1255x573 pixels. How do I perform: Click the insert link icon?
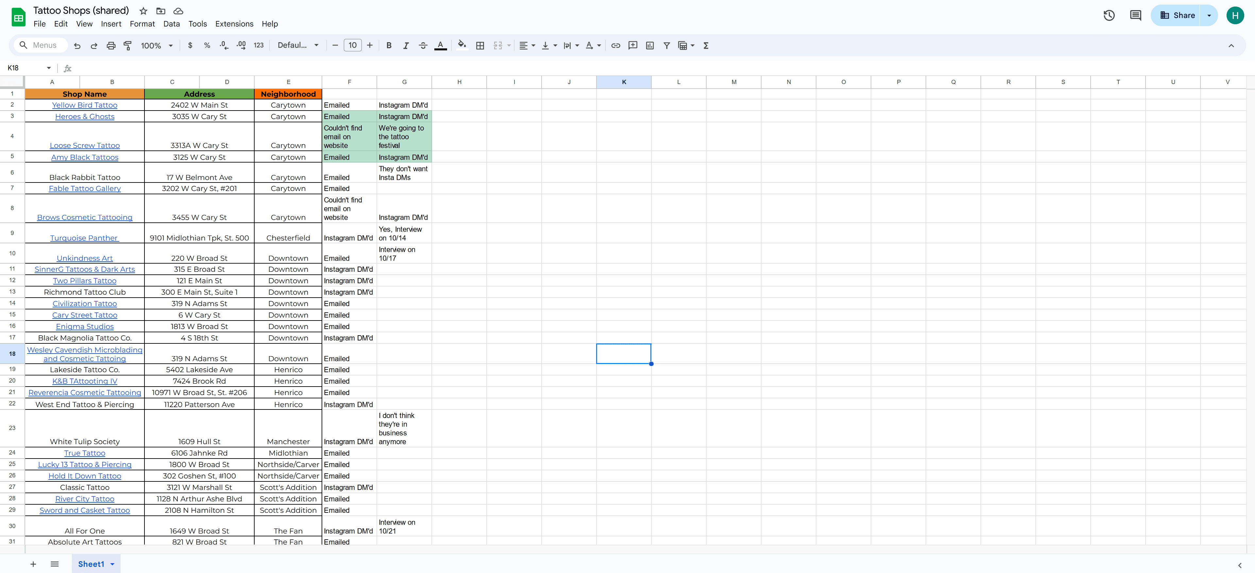615,45
